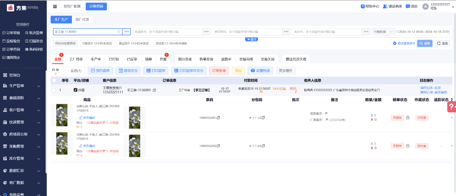The height and width of the screenshot is (196, 456).
Task: Switch to the 他厂代发 tab
Action: [x=82, y=19]
